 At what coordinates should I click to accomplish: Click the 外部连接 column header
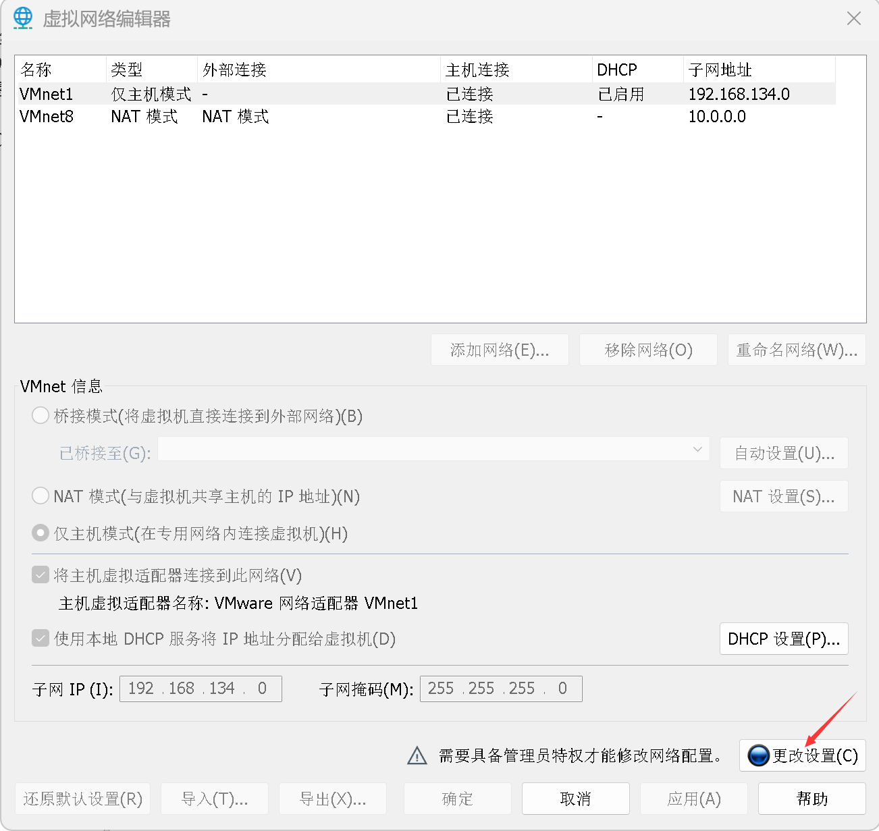(x=319, y=70)
